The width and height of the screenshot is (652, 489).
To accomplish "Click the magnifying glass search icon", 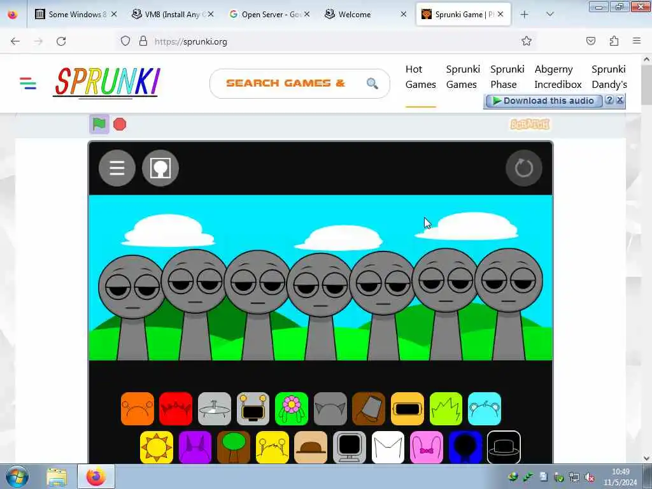I will pyautogui.click(x=372, y=83).
